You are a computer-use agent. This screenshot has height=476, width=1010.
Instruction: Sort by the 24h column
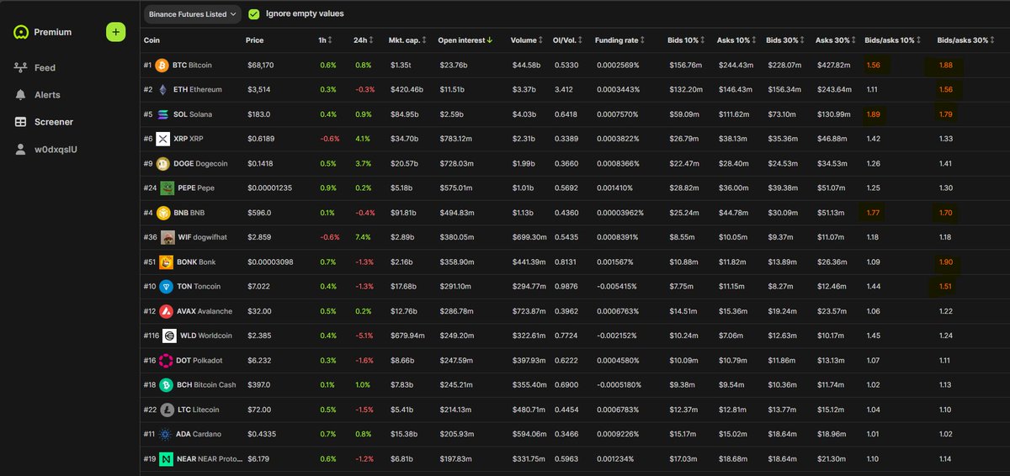[x=363, y=40]
